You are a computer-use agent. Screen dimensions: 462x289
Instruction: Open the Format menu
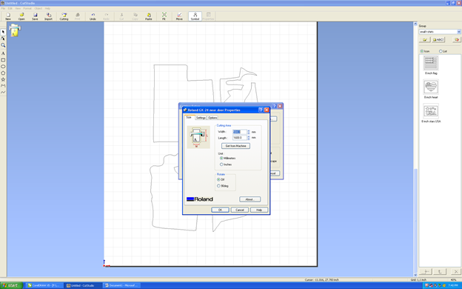pos(27,9)
